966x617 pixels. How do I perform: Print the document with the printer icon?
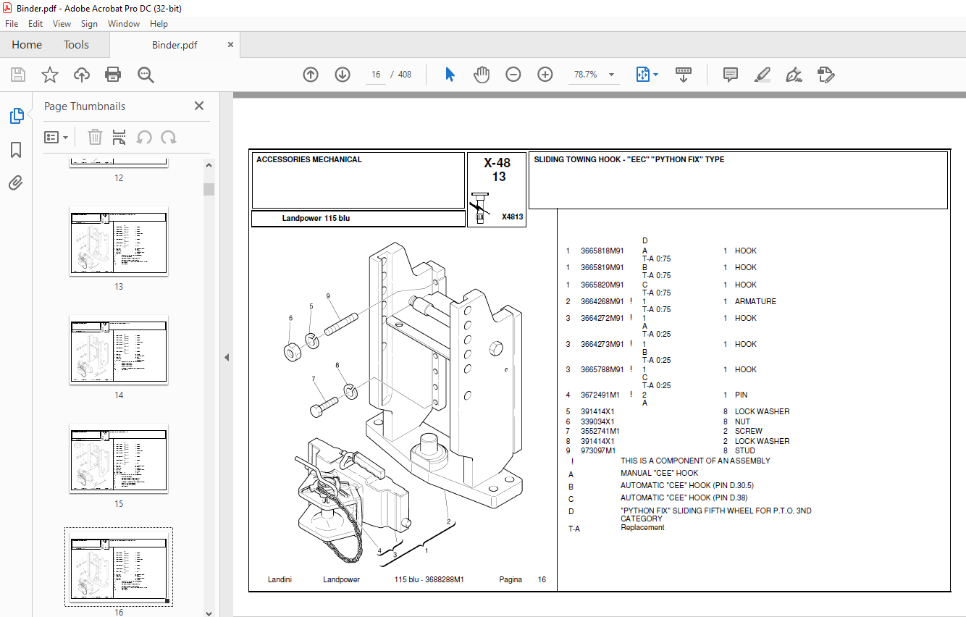pyautogui.click(x=113, y=75)
